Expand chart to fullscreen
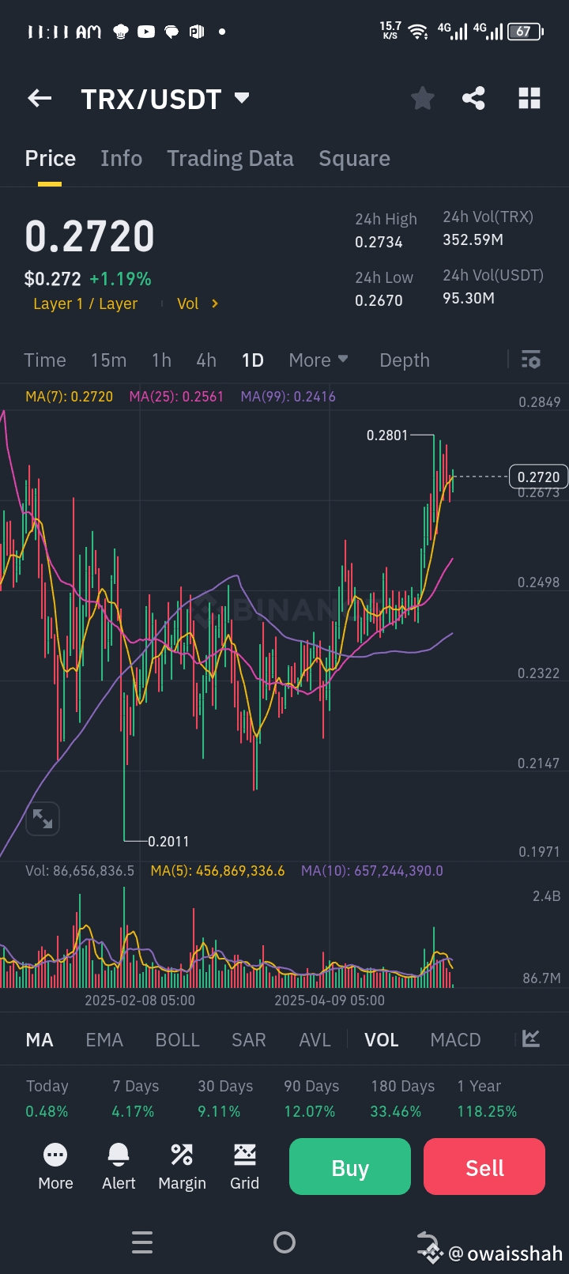Viewport: 569px width, 1274px height. 43,819
